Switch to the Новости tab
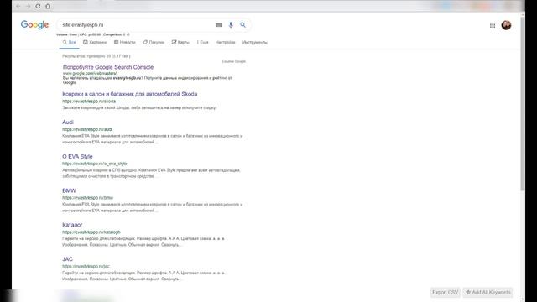This screenshot has height=302, width=537. pyautogui.click(x=125, y=43)
